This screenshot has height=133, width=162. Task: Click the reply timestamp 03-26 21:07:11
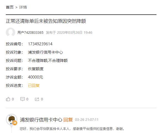[x=87, y=120]
